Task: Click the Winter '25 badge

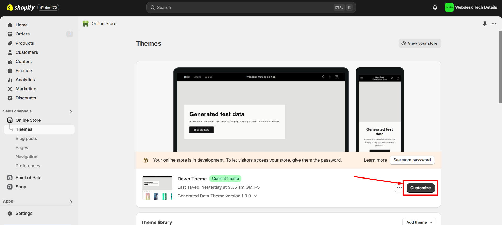Action: point(48,7)
